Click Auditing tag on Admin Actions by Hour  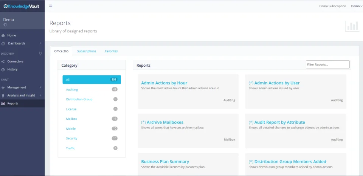[x=229, y=100]
